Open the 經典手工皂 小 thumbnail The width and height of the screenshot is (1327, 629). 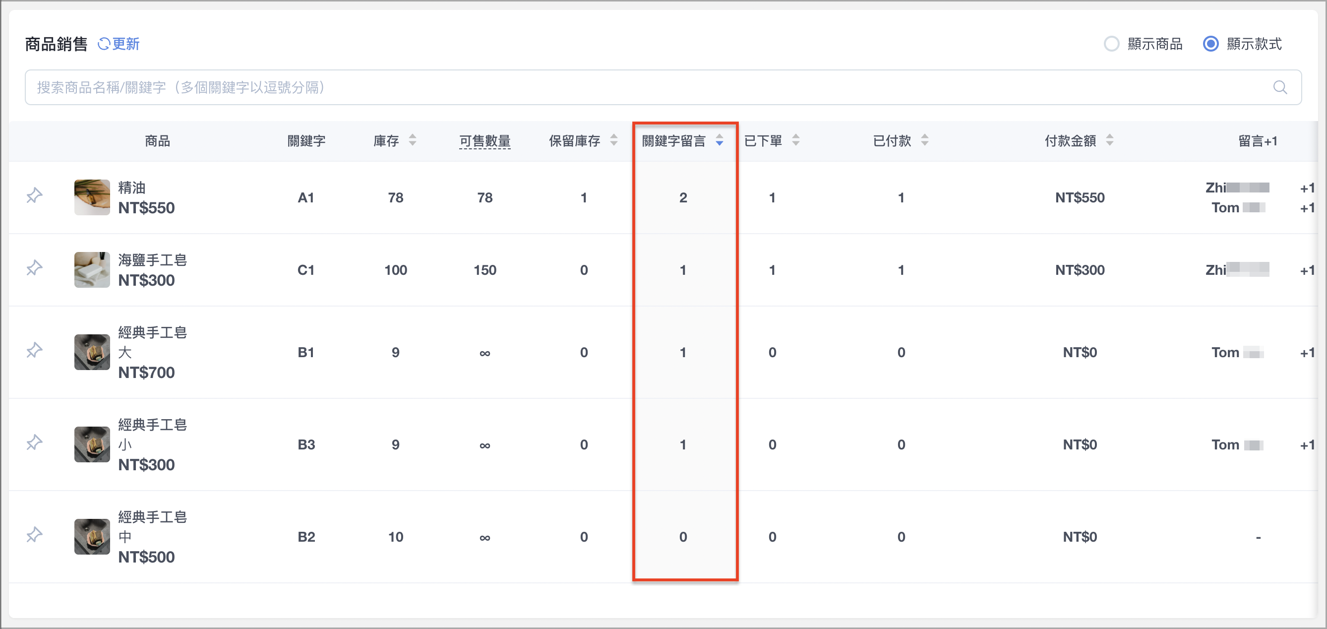click(92, 444)
